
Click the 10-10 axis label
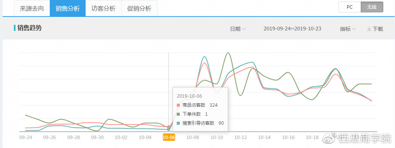tap(217, 137)
